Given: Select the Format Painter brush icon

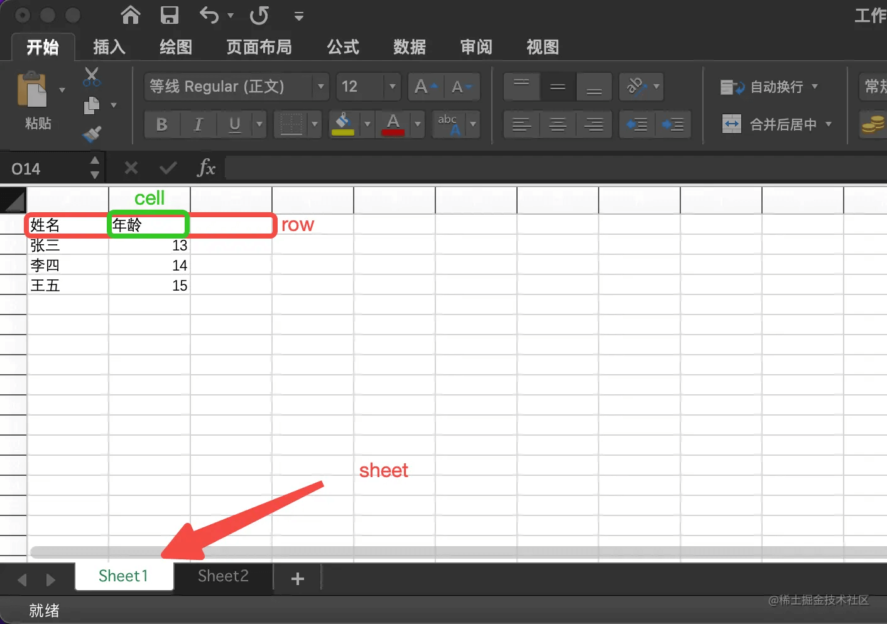Looking at the screenshot, I should pyautogui.click(x=92, y=134).
